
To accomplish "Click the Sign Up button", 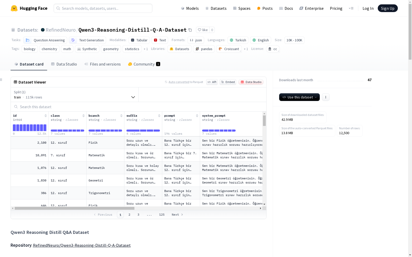I will (x=388, y=8).
